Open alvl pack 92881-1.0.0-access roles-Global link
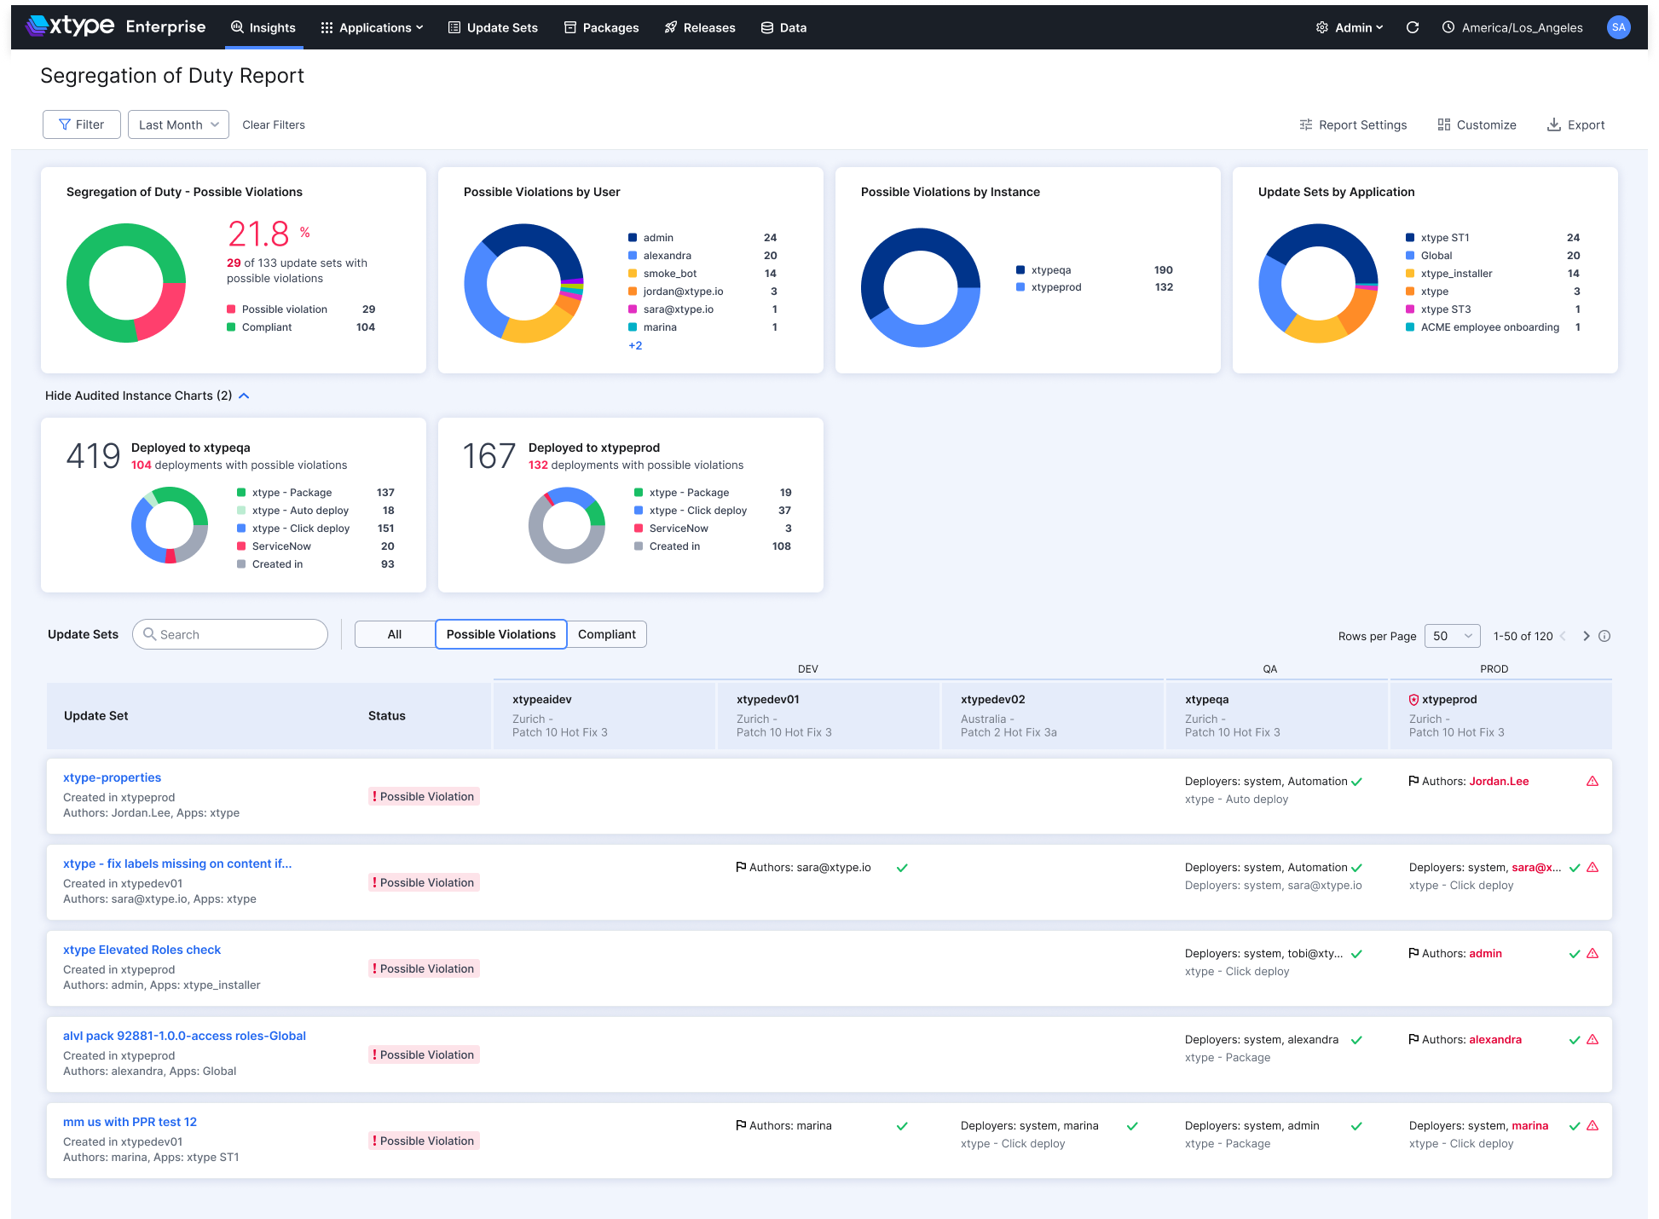 184,1036
